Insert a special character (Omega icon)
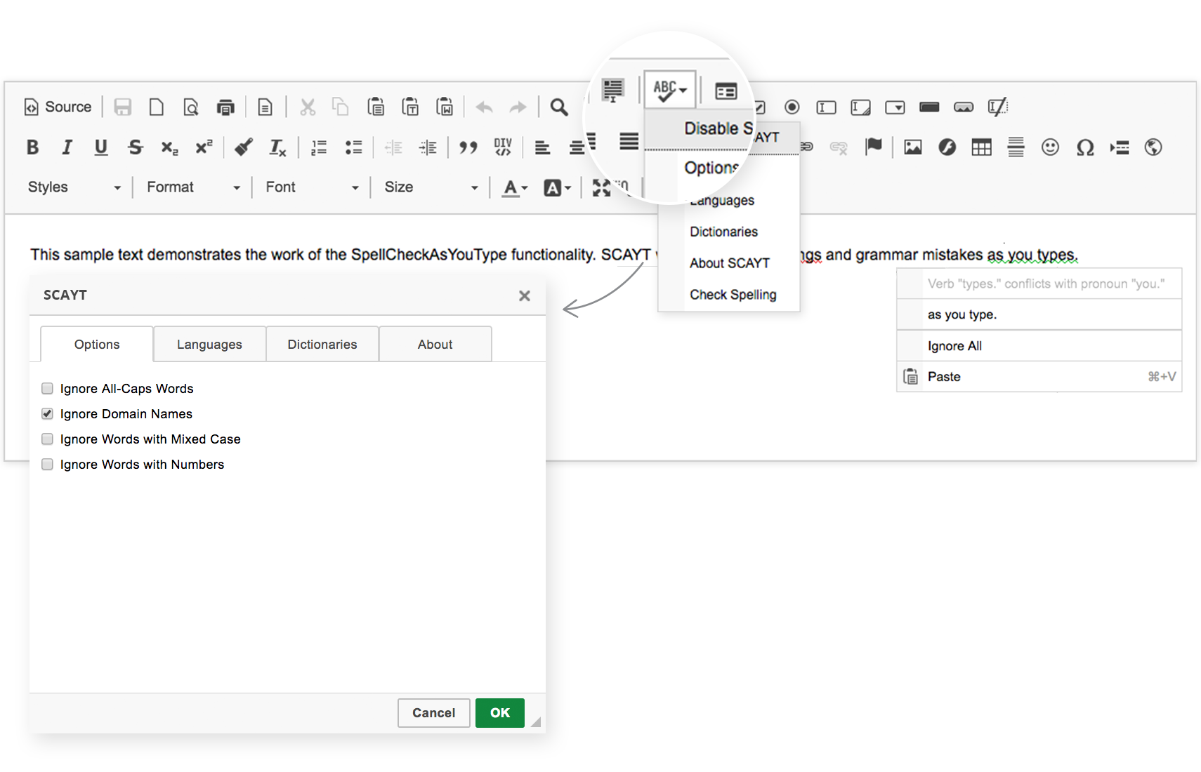The width and height of the screenshot is (1201, 772). pyautogui.click(x=1085, y=147)
